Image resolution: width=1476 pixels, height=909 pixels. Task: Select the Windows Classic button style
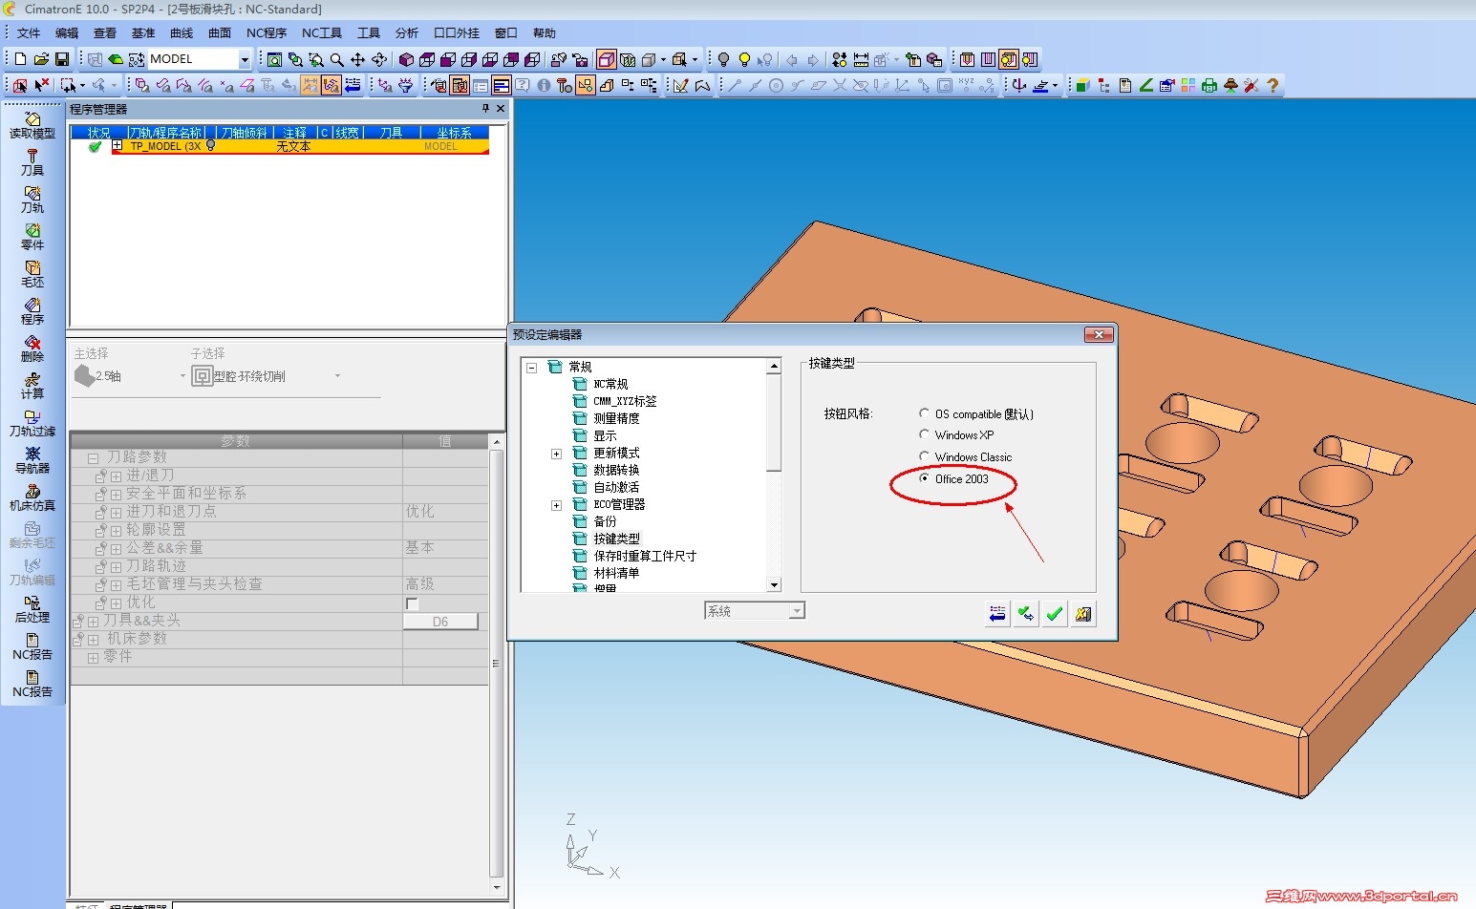click(924, 456)
